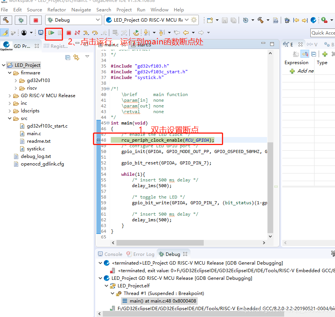Open the File menu
The width and height of the screenshot is (335, 317).
tap(4, 10)
